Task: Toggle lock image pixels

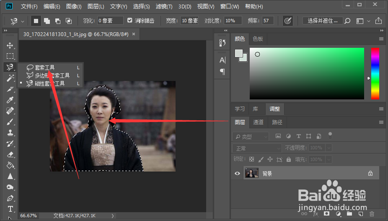Action: tap(261, 159)
